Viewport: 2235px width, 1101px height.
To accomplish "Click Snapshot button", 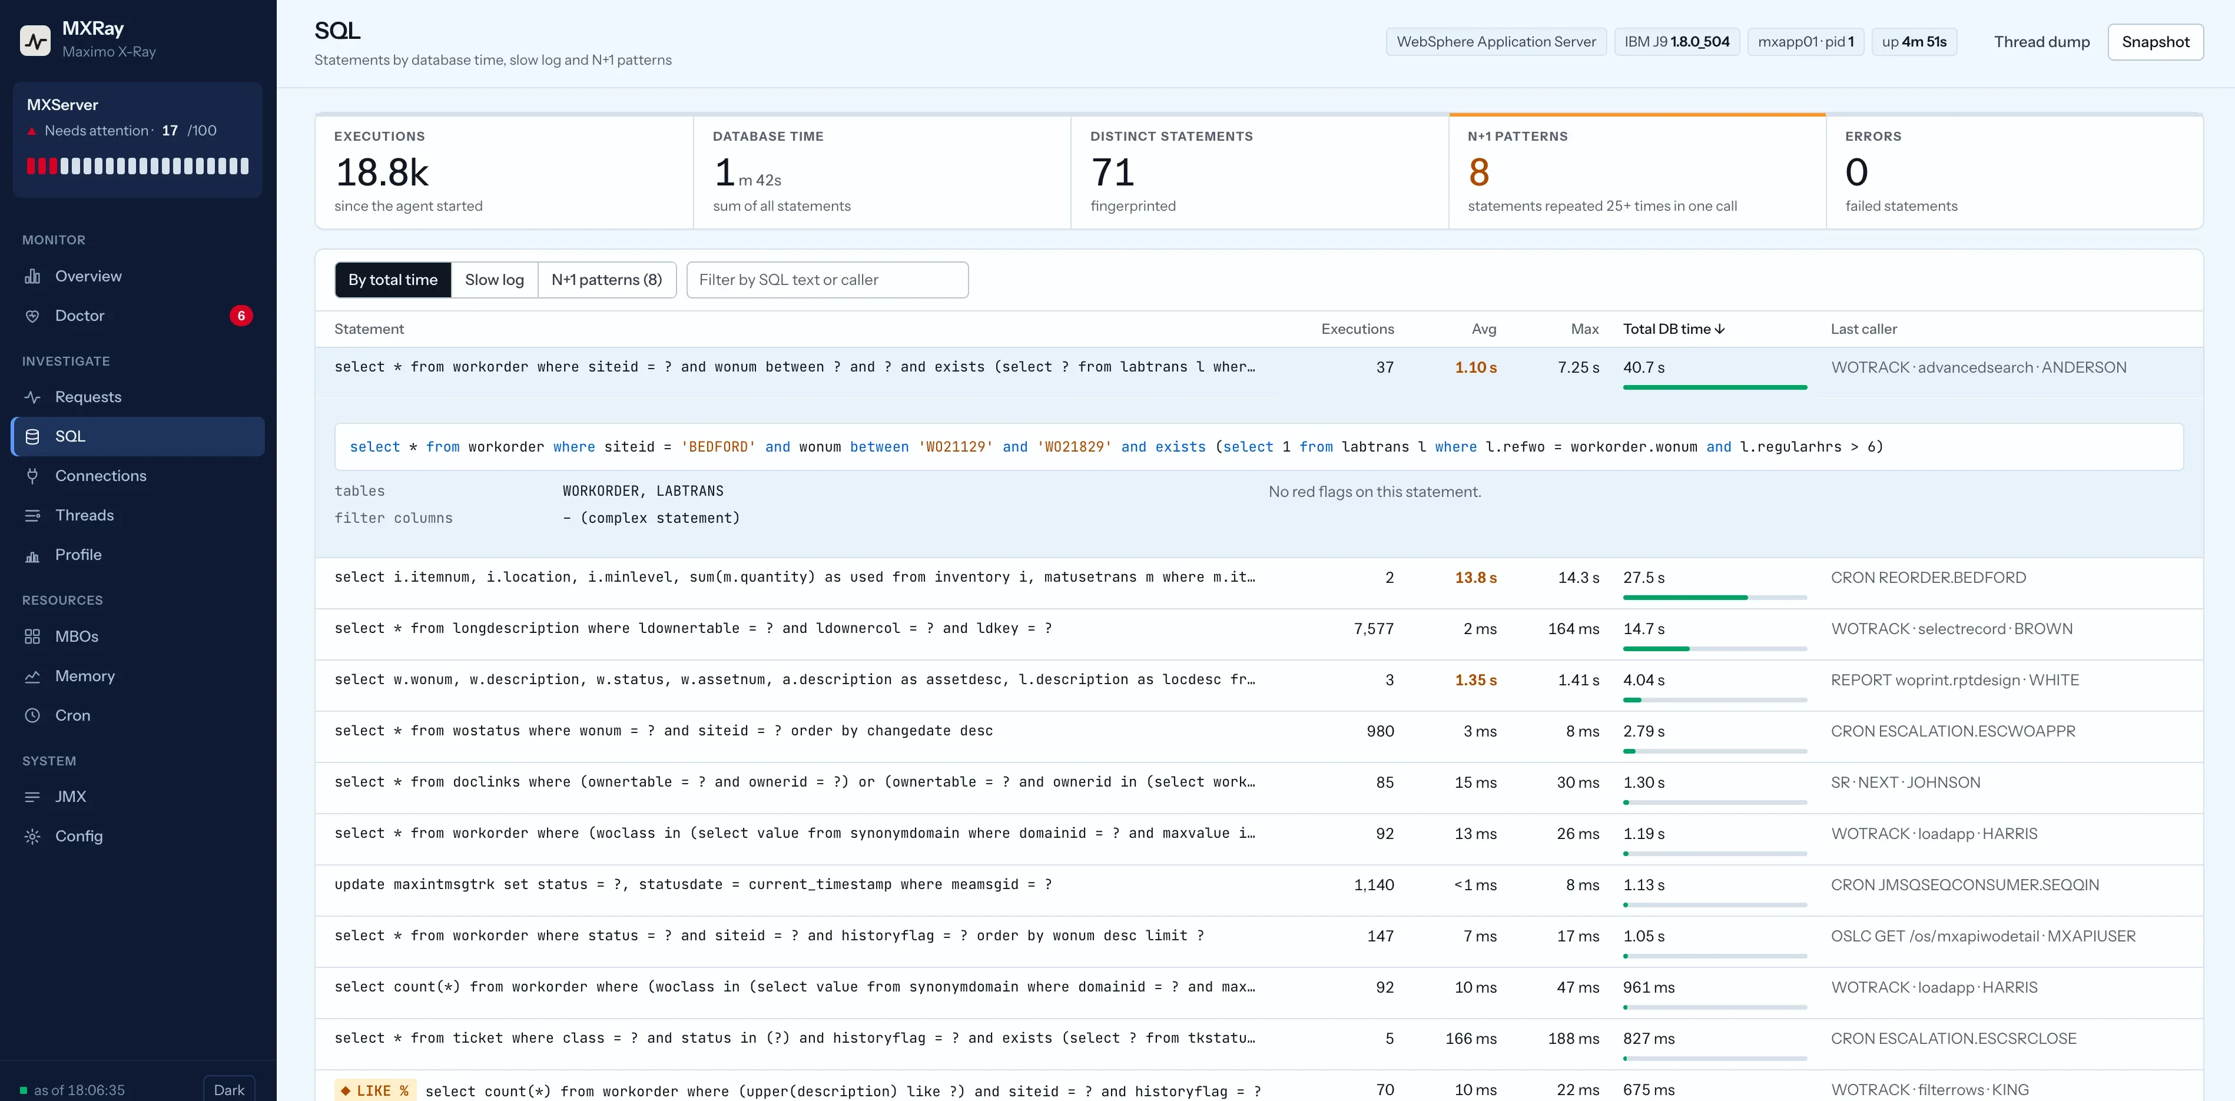I will 2155,42.
